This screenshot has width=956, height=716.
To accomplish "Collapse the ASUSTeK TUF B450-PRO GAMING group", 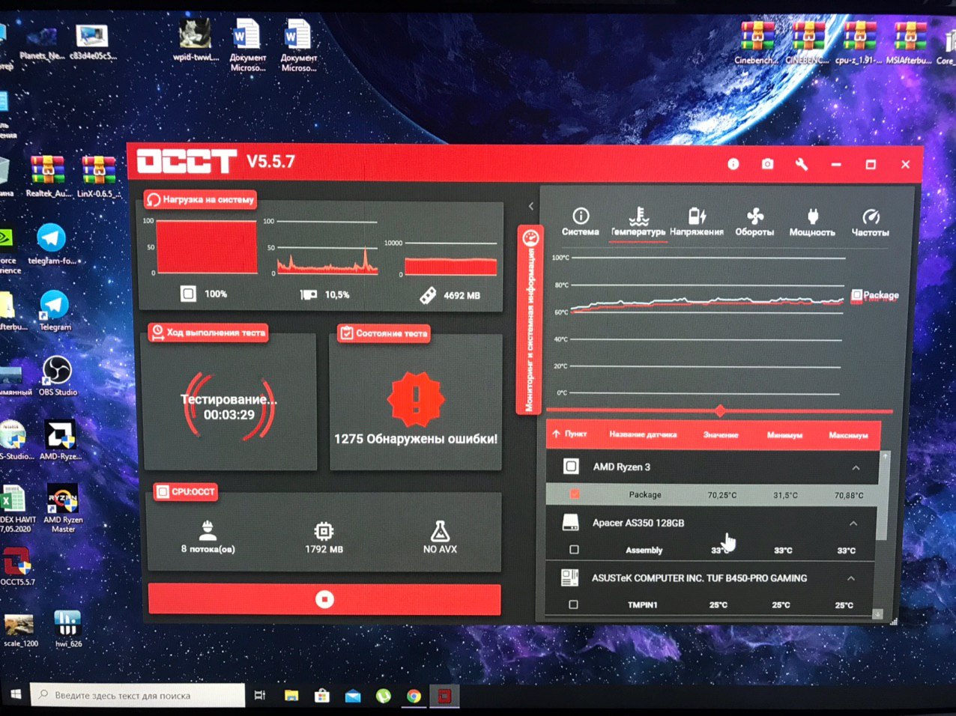I will tap(851, 578).
